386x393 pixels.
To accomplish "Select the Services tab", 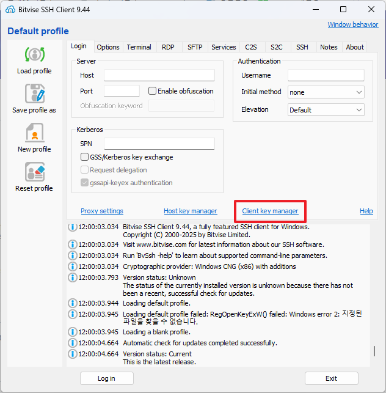I will pos(224,47).
